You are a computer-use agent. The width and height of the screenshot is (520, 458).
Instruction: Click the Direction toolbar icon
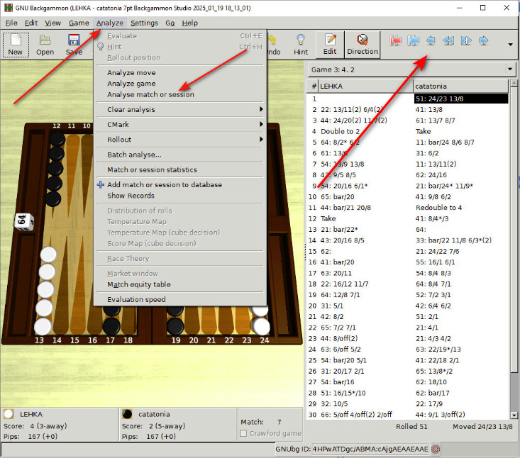click(x=362, y=45)
